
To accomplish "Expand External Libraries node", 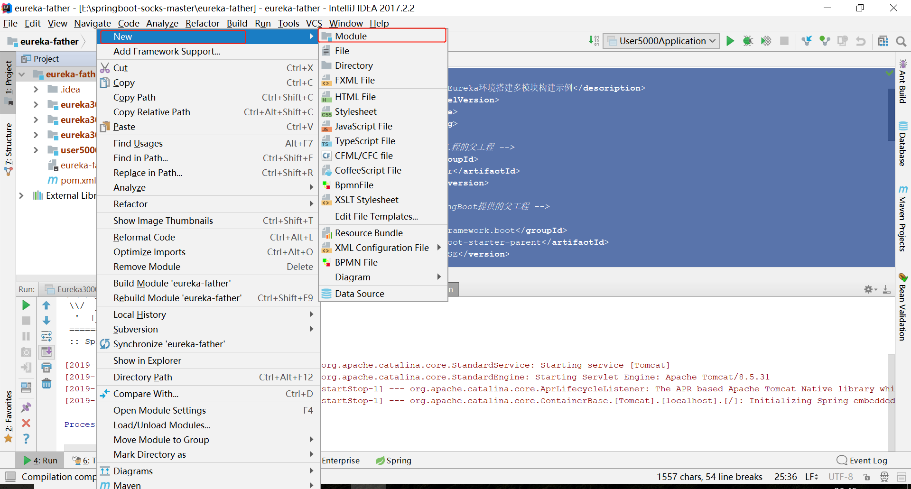I will [x=21, y=195].
